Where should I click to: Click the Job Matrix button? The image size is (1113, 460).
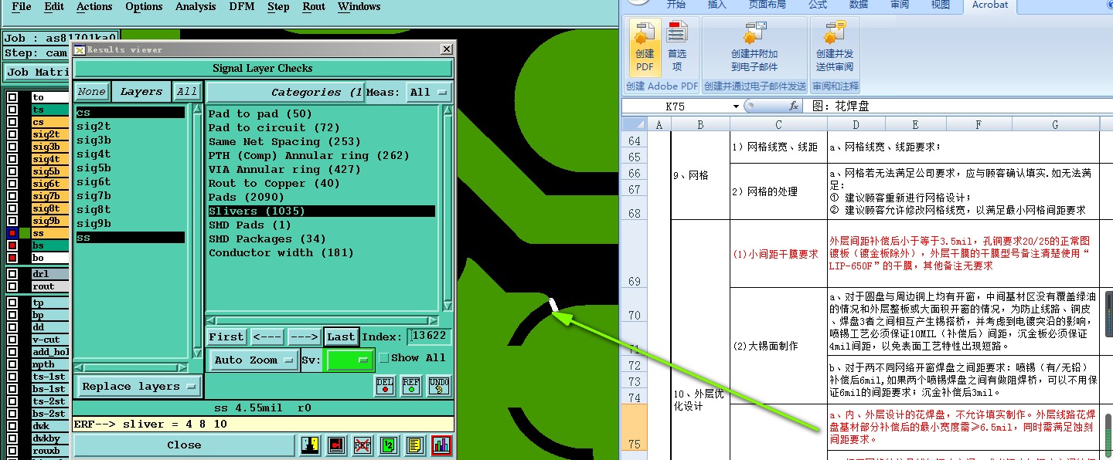pyautogui.click(x=37, y=73)
